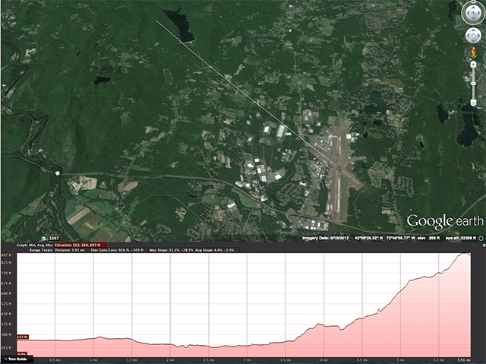The width and height of the screenshot is (486, 364).
Task: Click the 1997 historical imagery year
Action: click(x=54, y=239)
